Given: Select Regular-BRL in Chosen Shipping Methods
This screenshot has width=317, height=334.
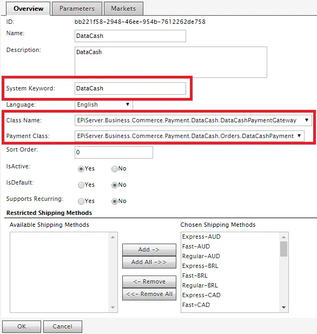Looking at the screenshot, I should point(230,285).
